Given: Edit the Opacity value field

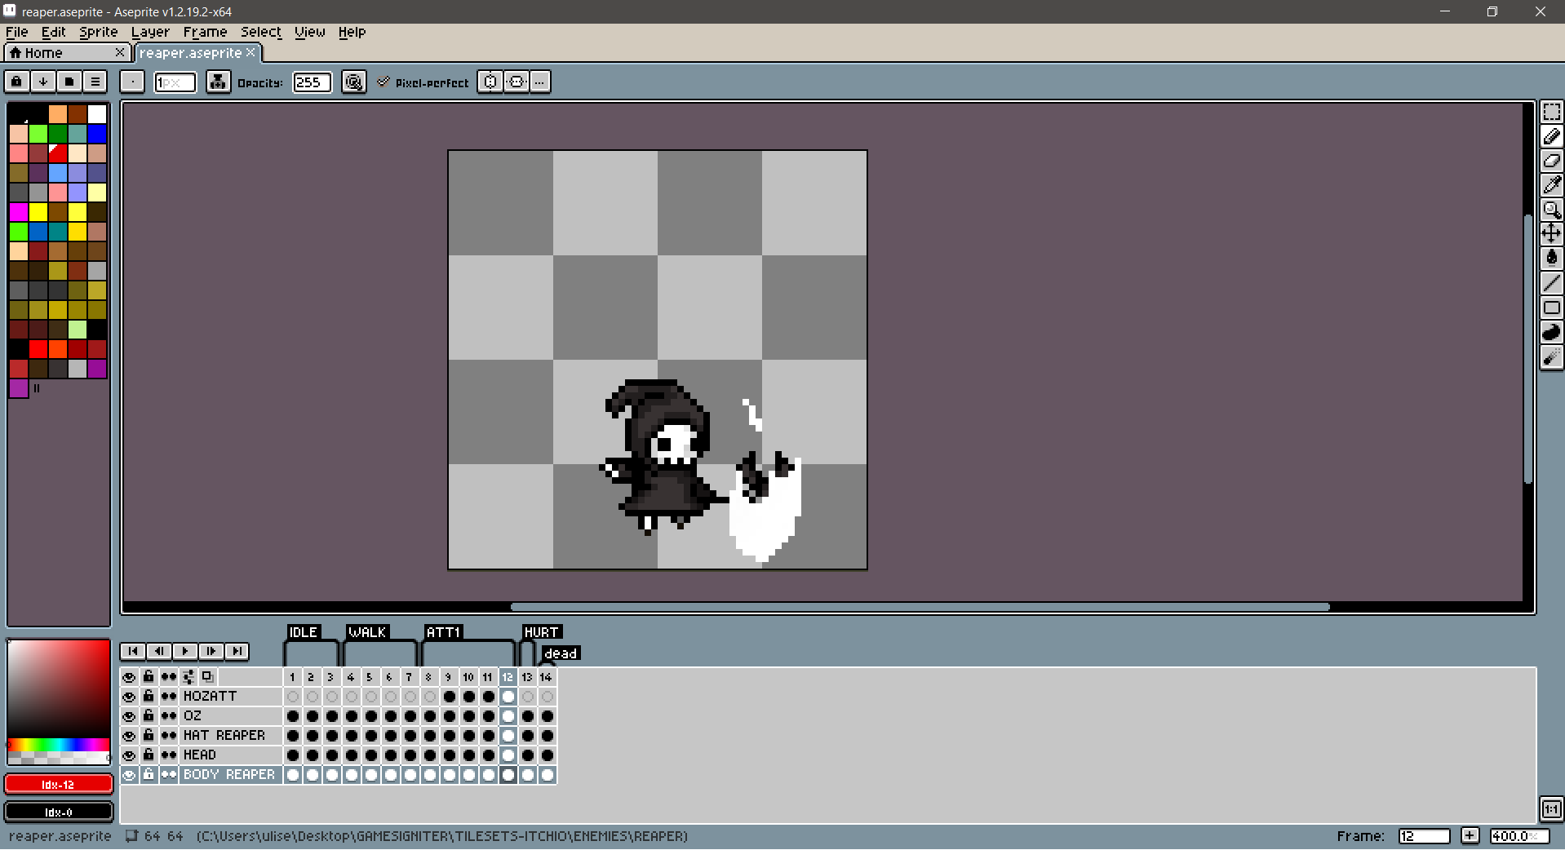Looking at the screenshot, I should click(312, 82).
